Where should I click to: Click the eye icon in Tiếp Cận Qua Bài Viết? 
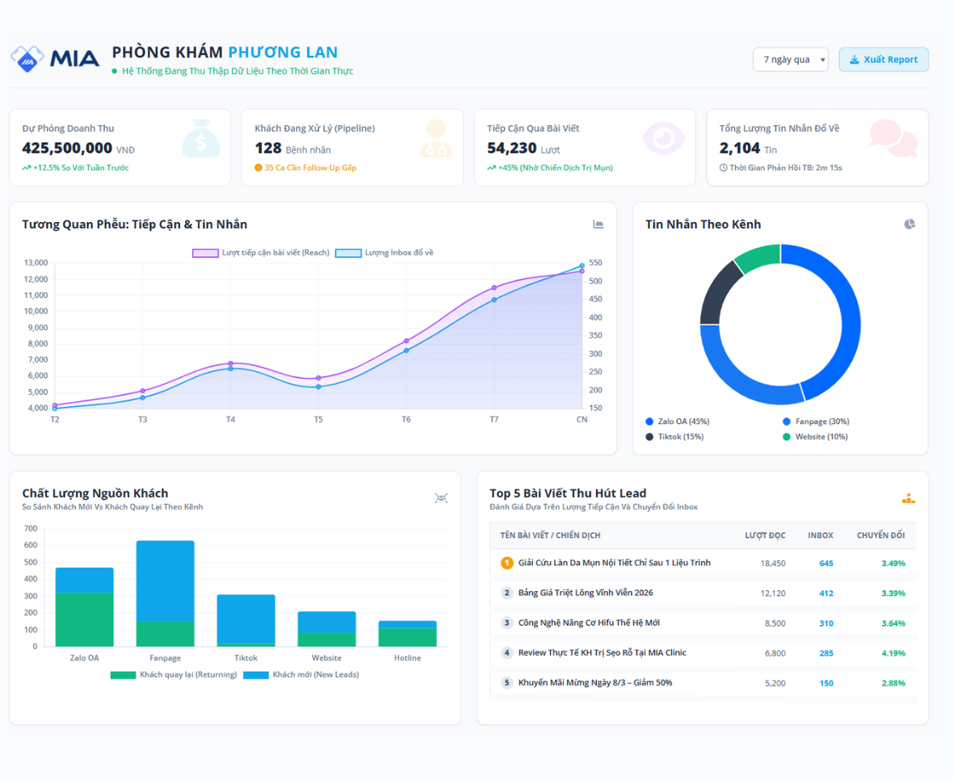[664, 139]
